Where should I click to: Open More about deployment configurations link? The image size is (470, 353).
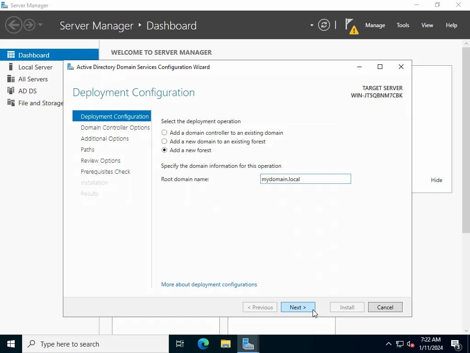(209, 284)
